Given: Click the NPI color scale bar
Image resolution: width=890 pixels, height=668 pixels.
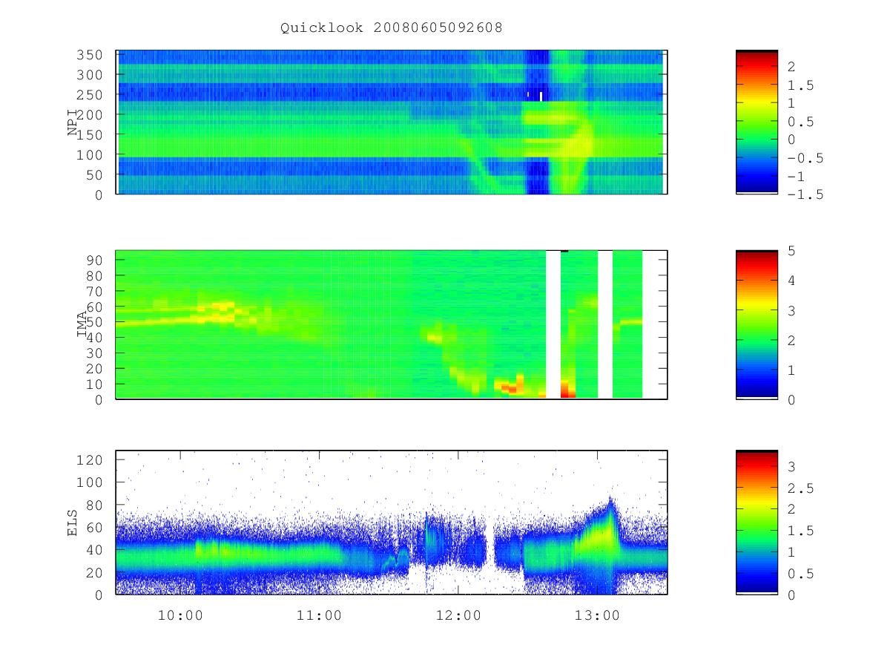Looking at the screenshot, I should (x=756, y=122).
